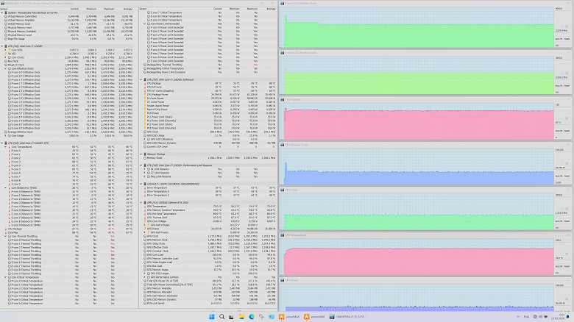This screenshot has height=322, width=574.
Task: Click the CPU Package Power graph window title icon
Action: pos(283,145)
